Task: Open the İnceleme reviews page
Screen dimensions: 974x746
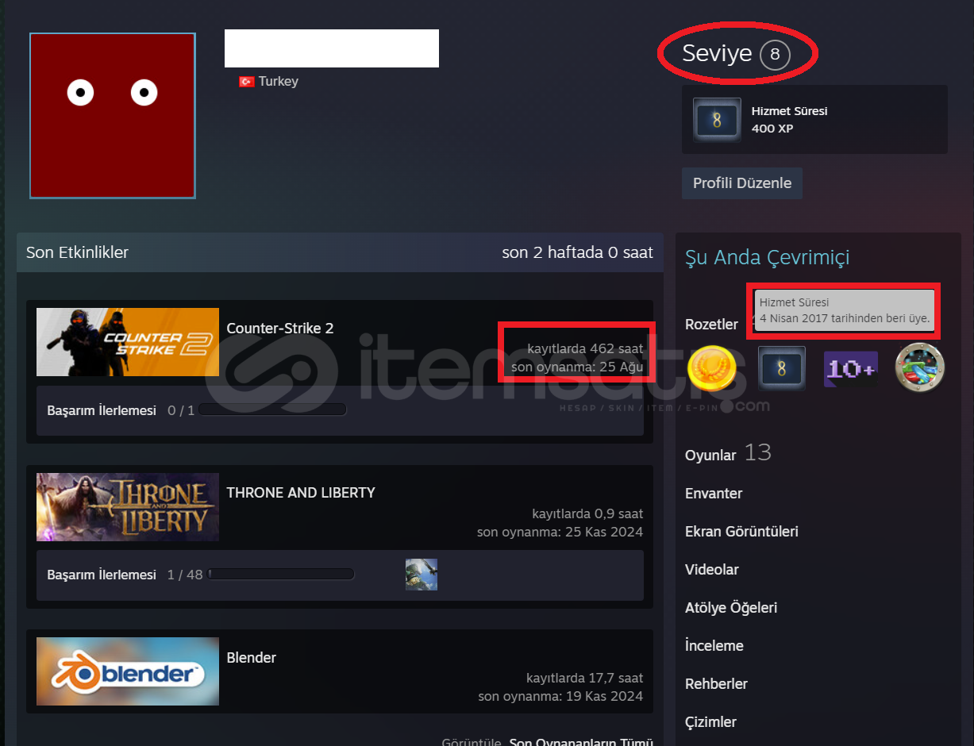Action: pos(714,646)
